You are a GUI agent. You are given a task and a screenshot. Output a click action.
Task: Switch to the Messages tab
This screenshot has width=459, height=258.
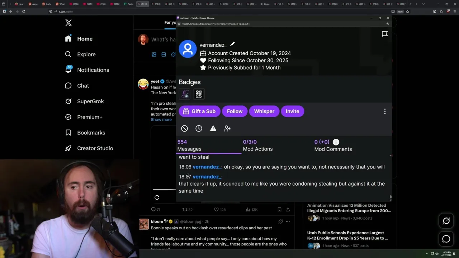(209, 145)
